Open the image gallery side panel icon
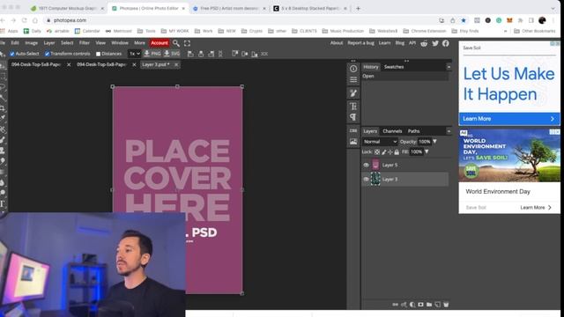This screenshot has height=317, width=564. point(353,142)
